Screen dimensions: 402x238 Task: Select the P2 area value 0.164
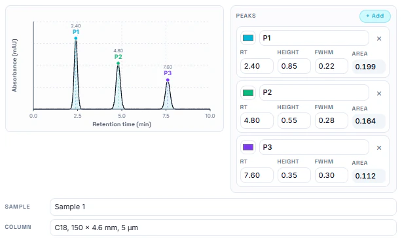click(x=369, y=121)
